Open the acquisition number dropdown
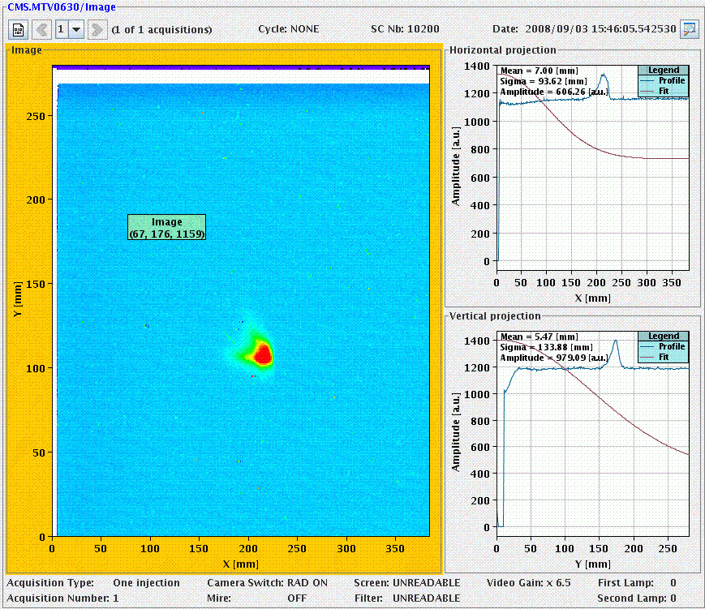The height and width of the screenshot is (609, 705). pyautogui.click(x=76, y=30)
